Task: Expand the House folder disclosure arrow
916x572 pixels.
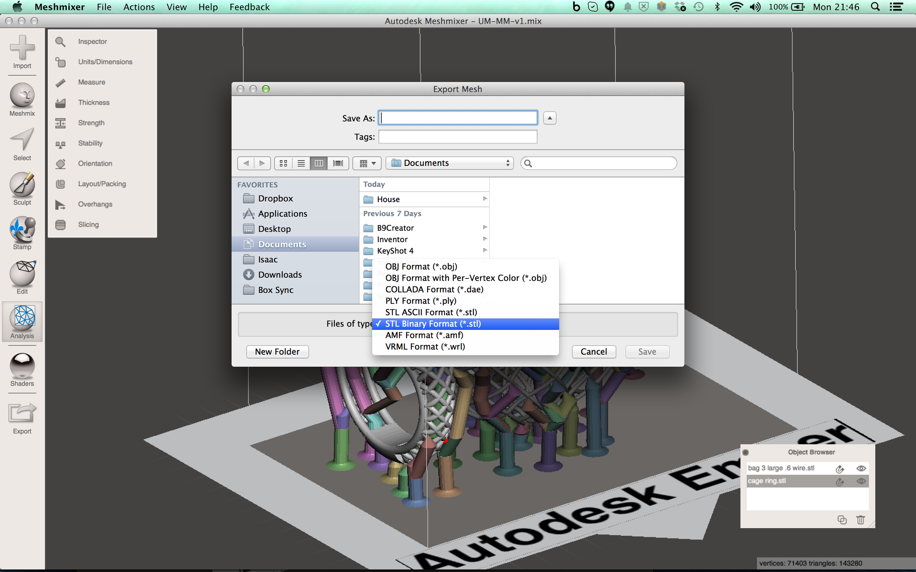Action: 485,199
